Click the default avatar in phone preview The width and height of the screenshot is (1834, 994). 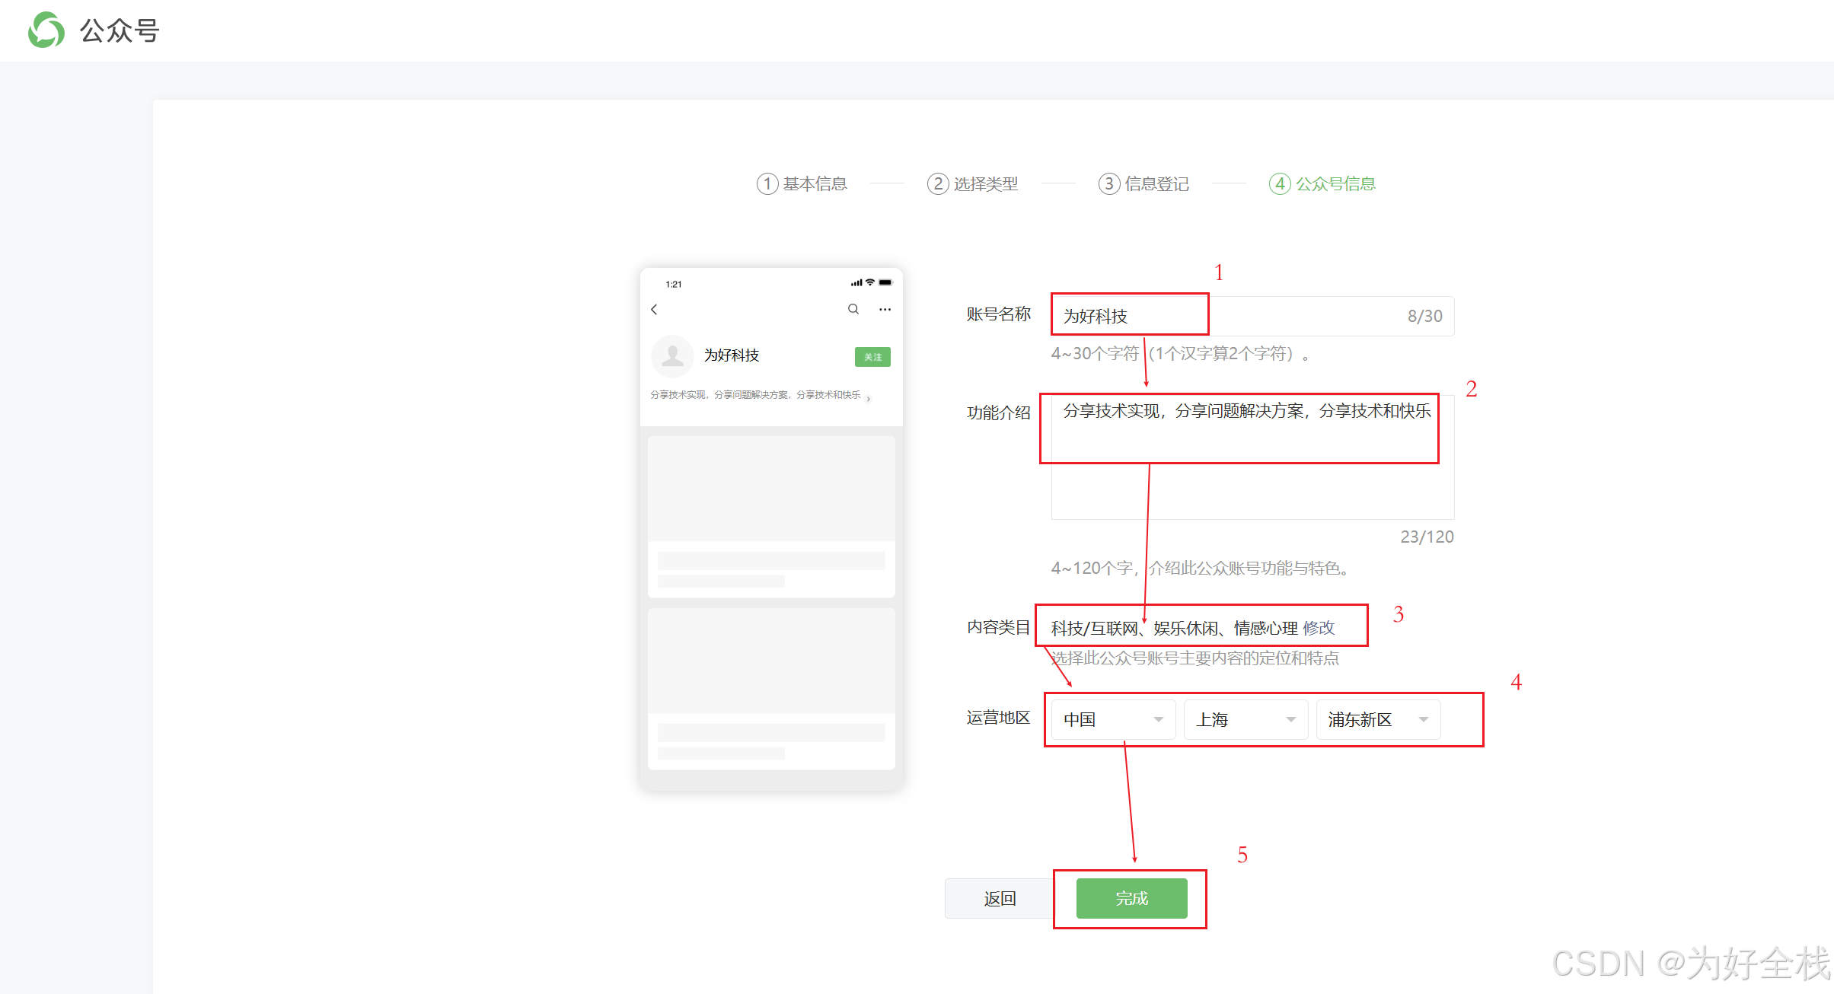pyautogui.click(x=672, y=355)
